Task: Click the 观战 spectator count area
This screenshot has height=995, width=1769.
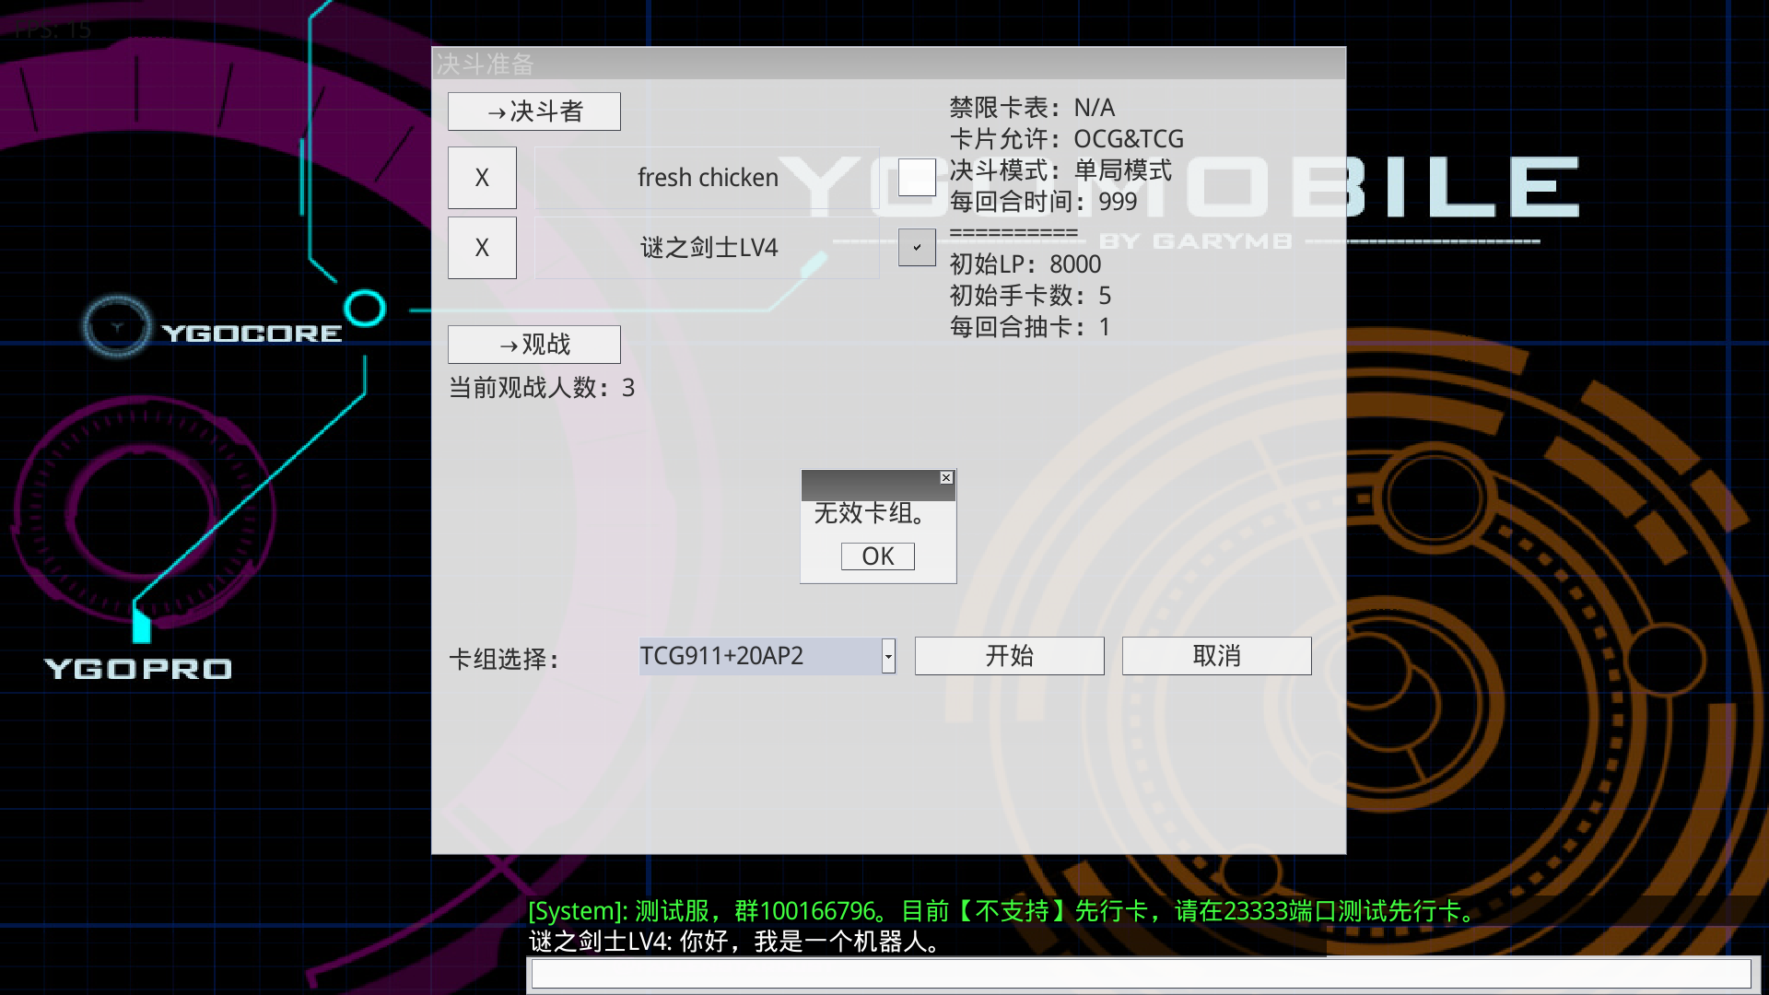Action: [543, 388]
